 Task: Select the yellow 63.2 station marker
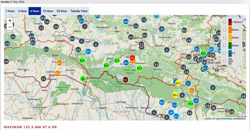178,83
